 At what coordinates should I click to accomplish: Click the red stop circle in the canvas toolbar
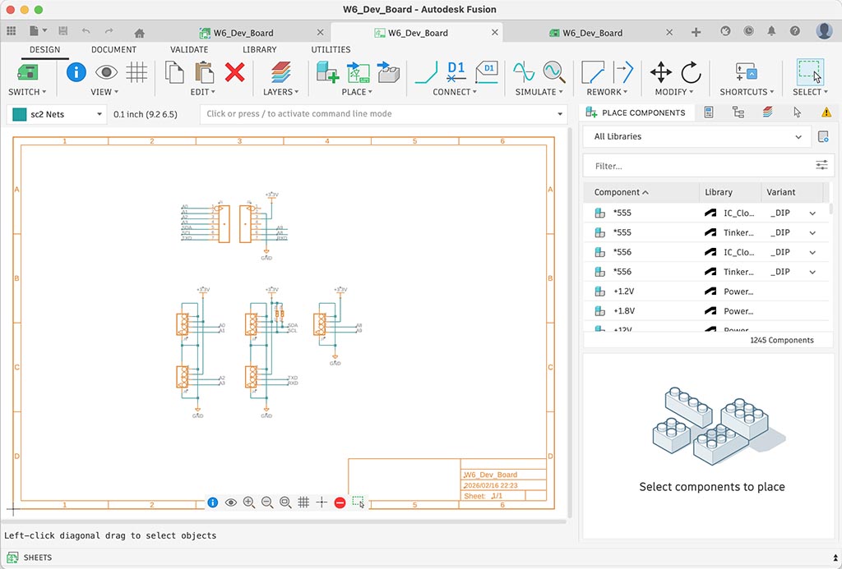click(340, 502)
